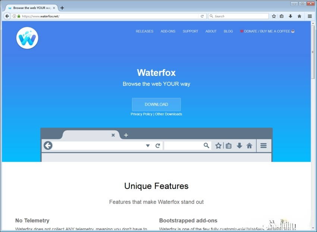Open the RELEASES navigation item
Viewport: 317px width, 232px height.
144,31
